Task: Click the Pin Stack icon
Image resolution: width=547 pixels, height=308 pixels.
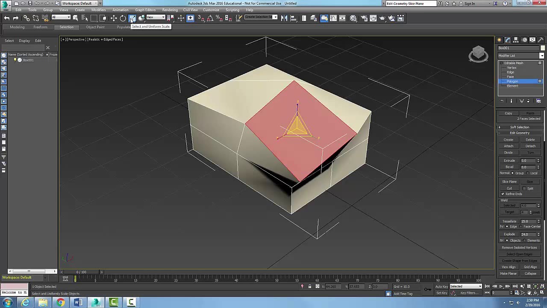Action: pos(502,101)
